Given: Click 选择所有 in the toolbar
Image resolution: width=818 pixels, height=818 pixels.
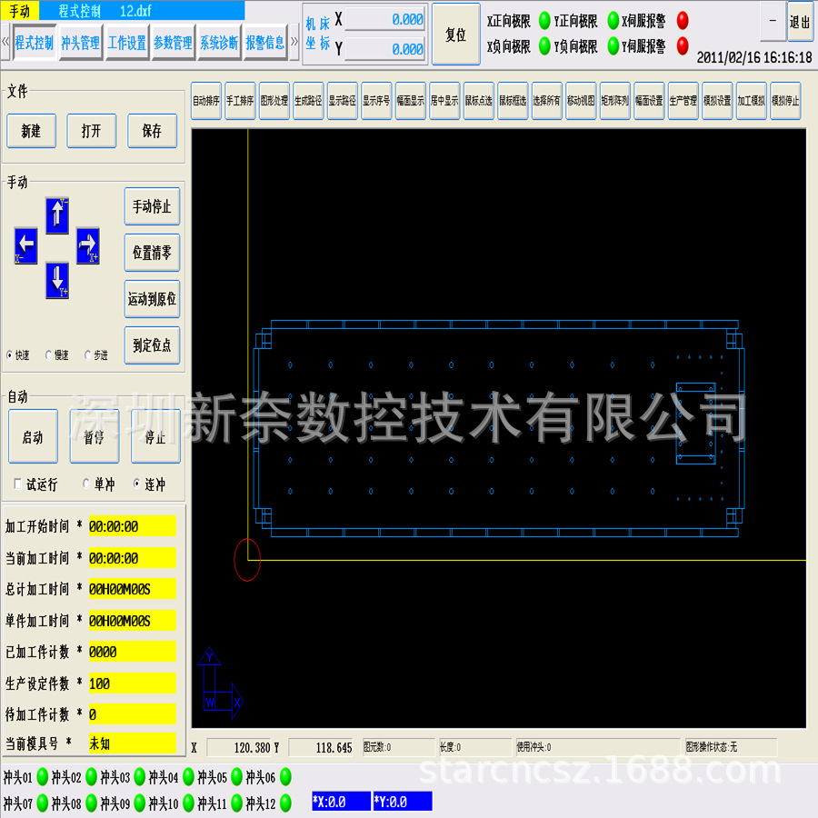Looking at the screenshot, I should 547,101.
